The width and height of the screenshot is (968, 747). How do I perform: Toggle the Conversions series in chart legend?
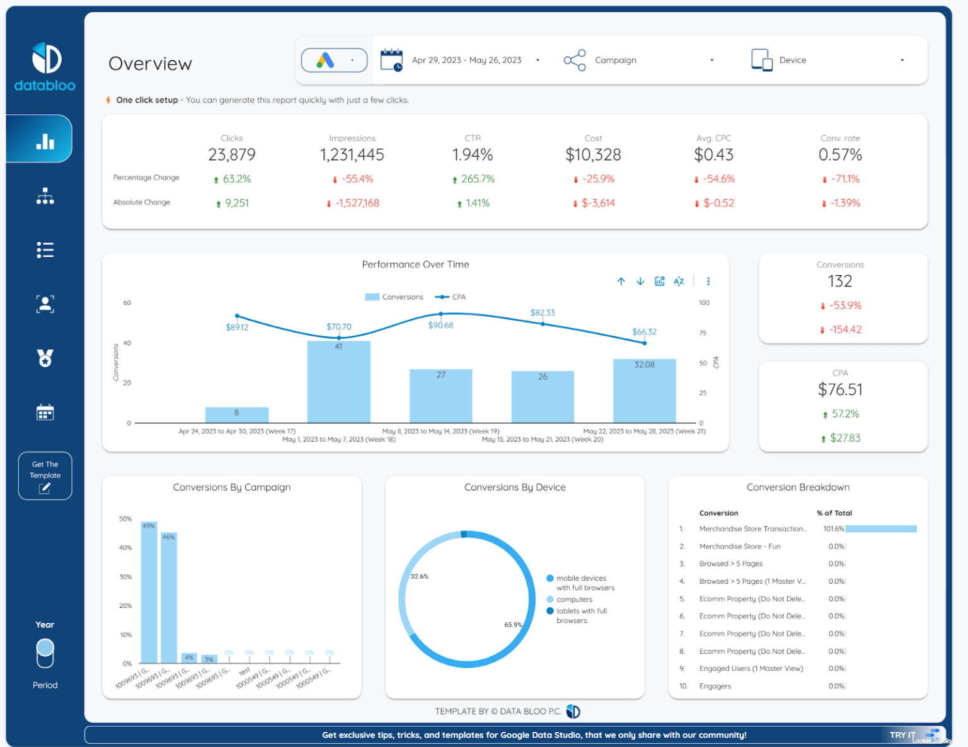click(x=394, y=297)
